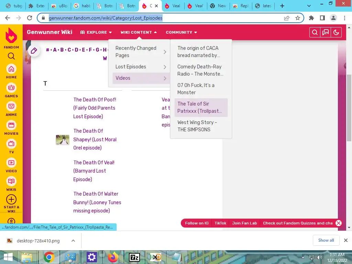This screenshot has height=264, width=352.
Task: Open 'The origin of CACA bread' video
Action: [201, 52]
